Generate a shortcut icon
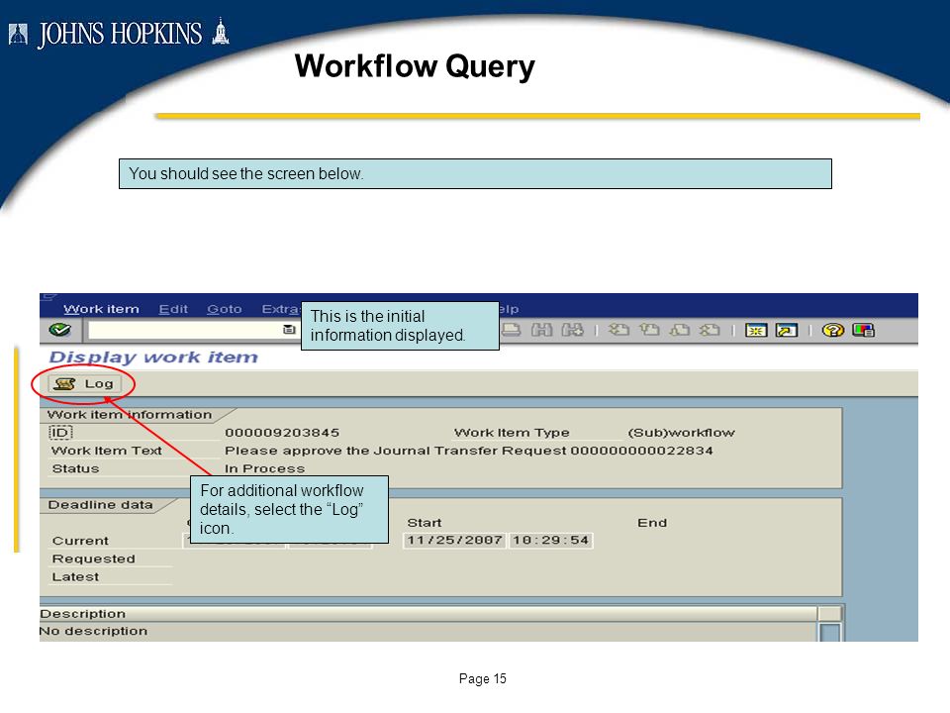This screenshot has height=713, width=950. (x=787, y=330)
